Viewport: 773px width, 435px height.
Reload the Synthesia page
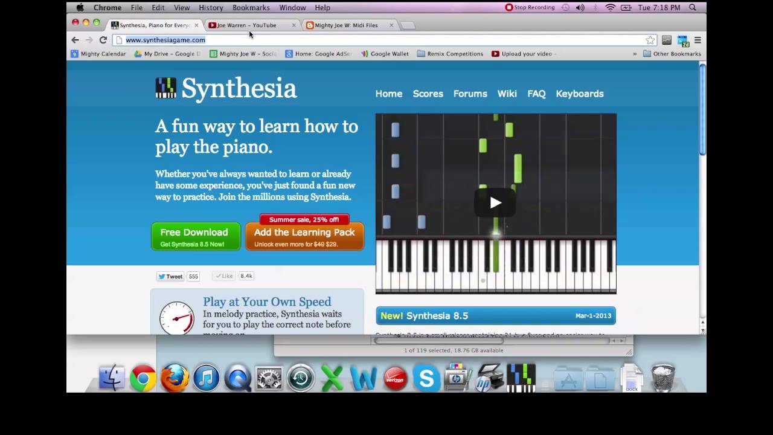point(103,40)
